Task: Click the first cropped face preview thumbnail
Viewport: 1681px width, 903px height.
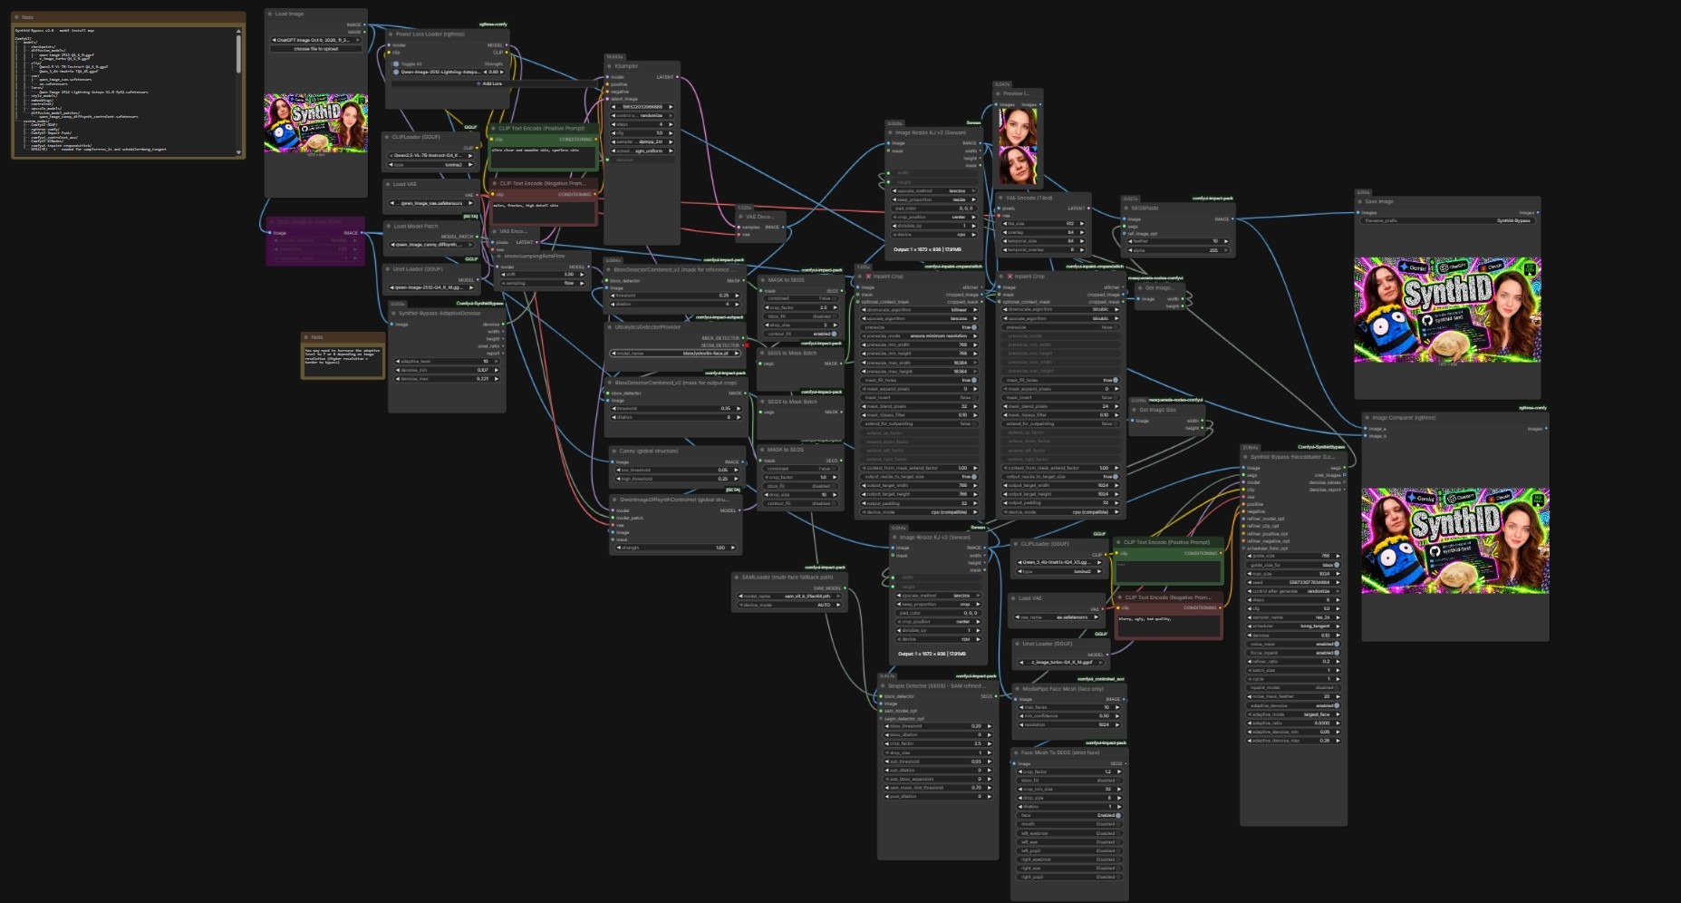Action: pos(1018,126)
